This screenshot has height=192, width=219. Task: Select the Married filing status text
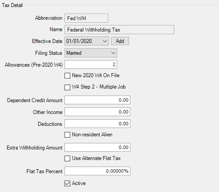(x=74, y=53)
